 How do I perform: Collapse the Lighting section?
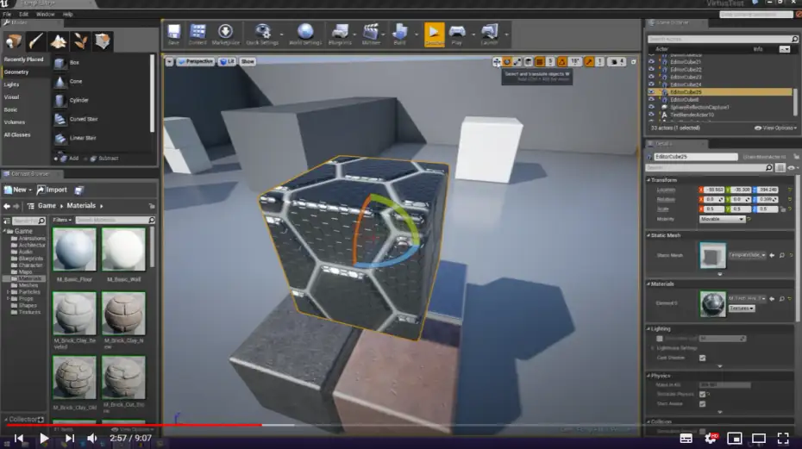(648, 329)
